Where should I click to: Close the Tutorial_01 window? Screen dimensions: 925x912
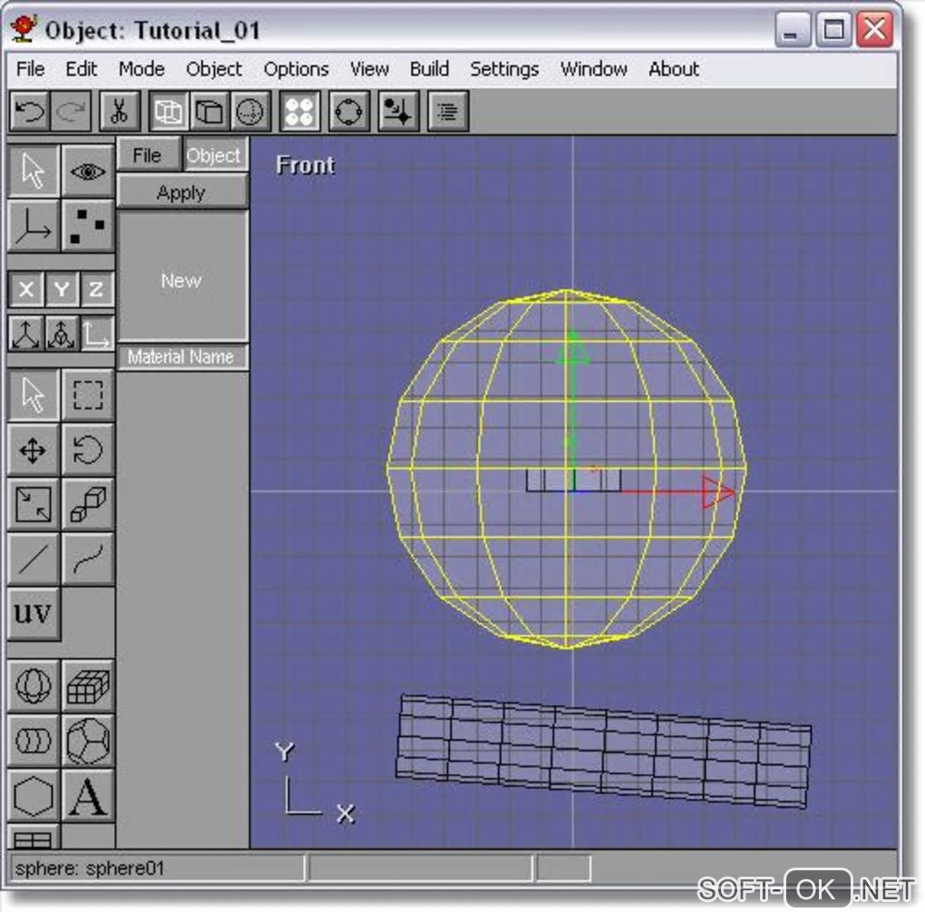(874, 30)
